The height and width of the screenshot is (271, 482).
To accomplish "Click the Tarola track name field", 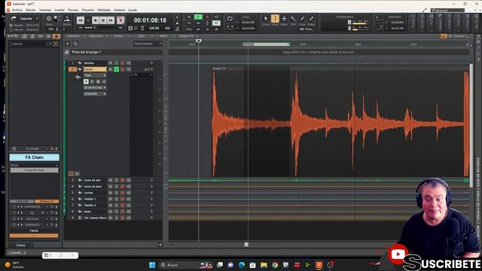I will (95, 69).
